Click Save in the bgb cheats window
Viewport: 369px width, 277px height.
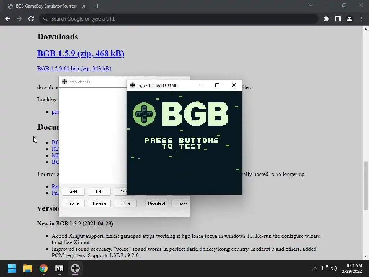pos(181,203)
